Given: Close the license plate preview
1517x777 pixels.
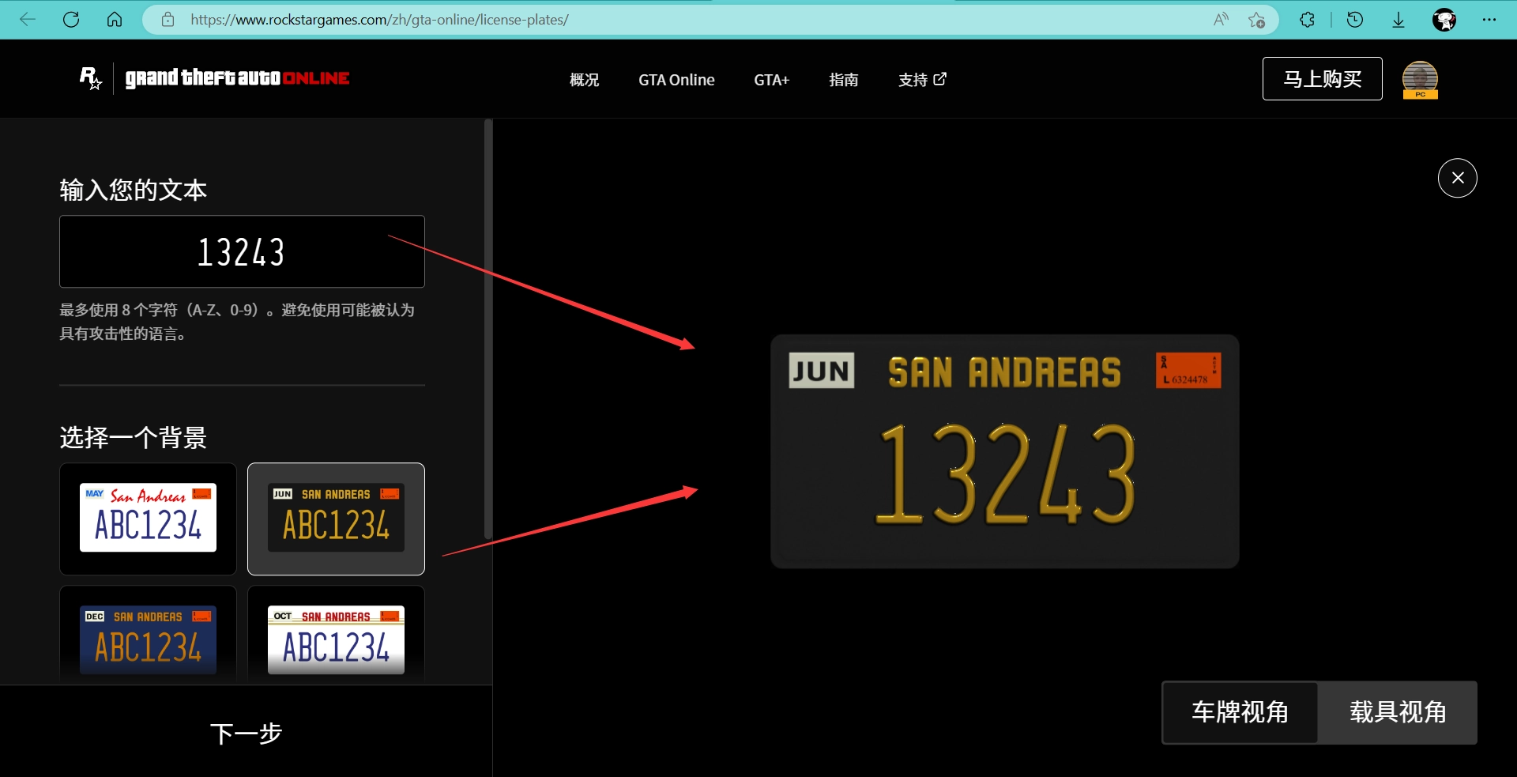Looking at the screenshot, I should click(x=1457, y=178).
